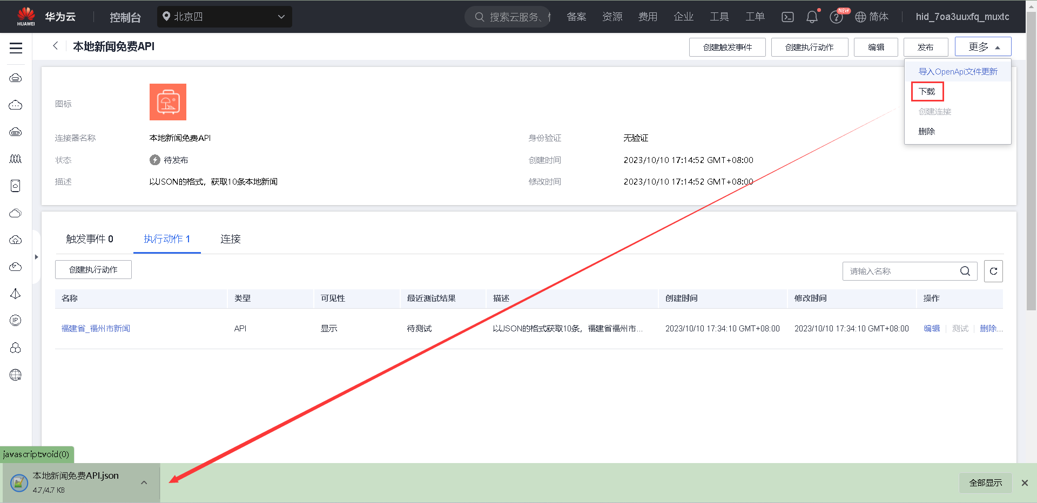This screenshot has width=1037, height=503.
Task: Click the language globe icon
Action: tap(860, 17)
